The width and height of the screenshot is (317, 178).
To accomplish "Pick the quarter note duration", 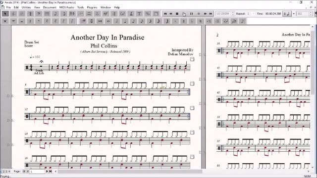I will tap(125, 21).
